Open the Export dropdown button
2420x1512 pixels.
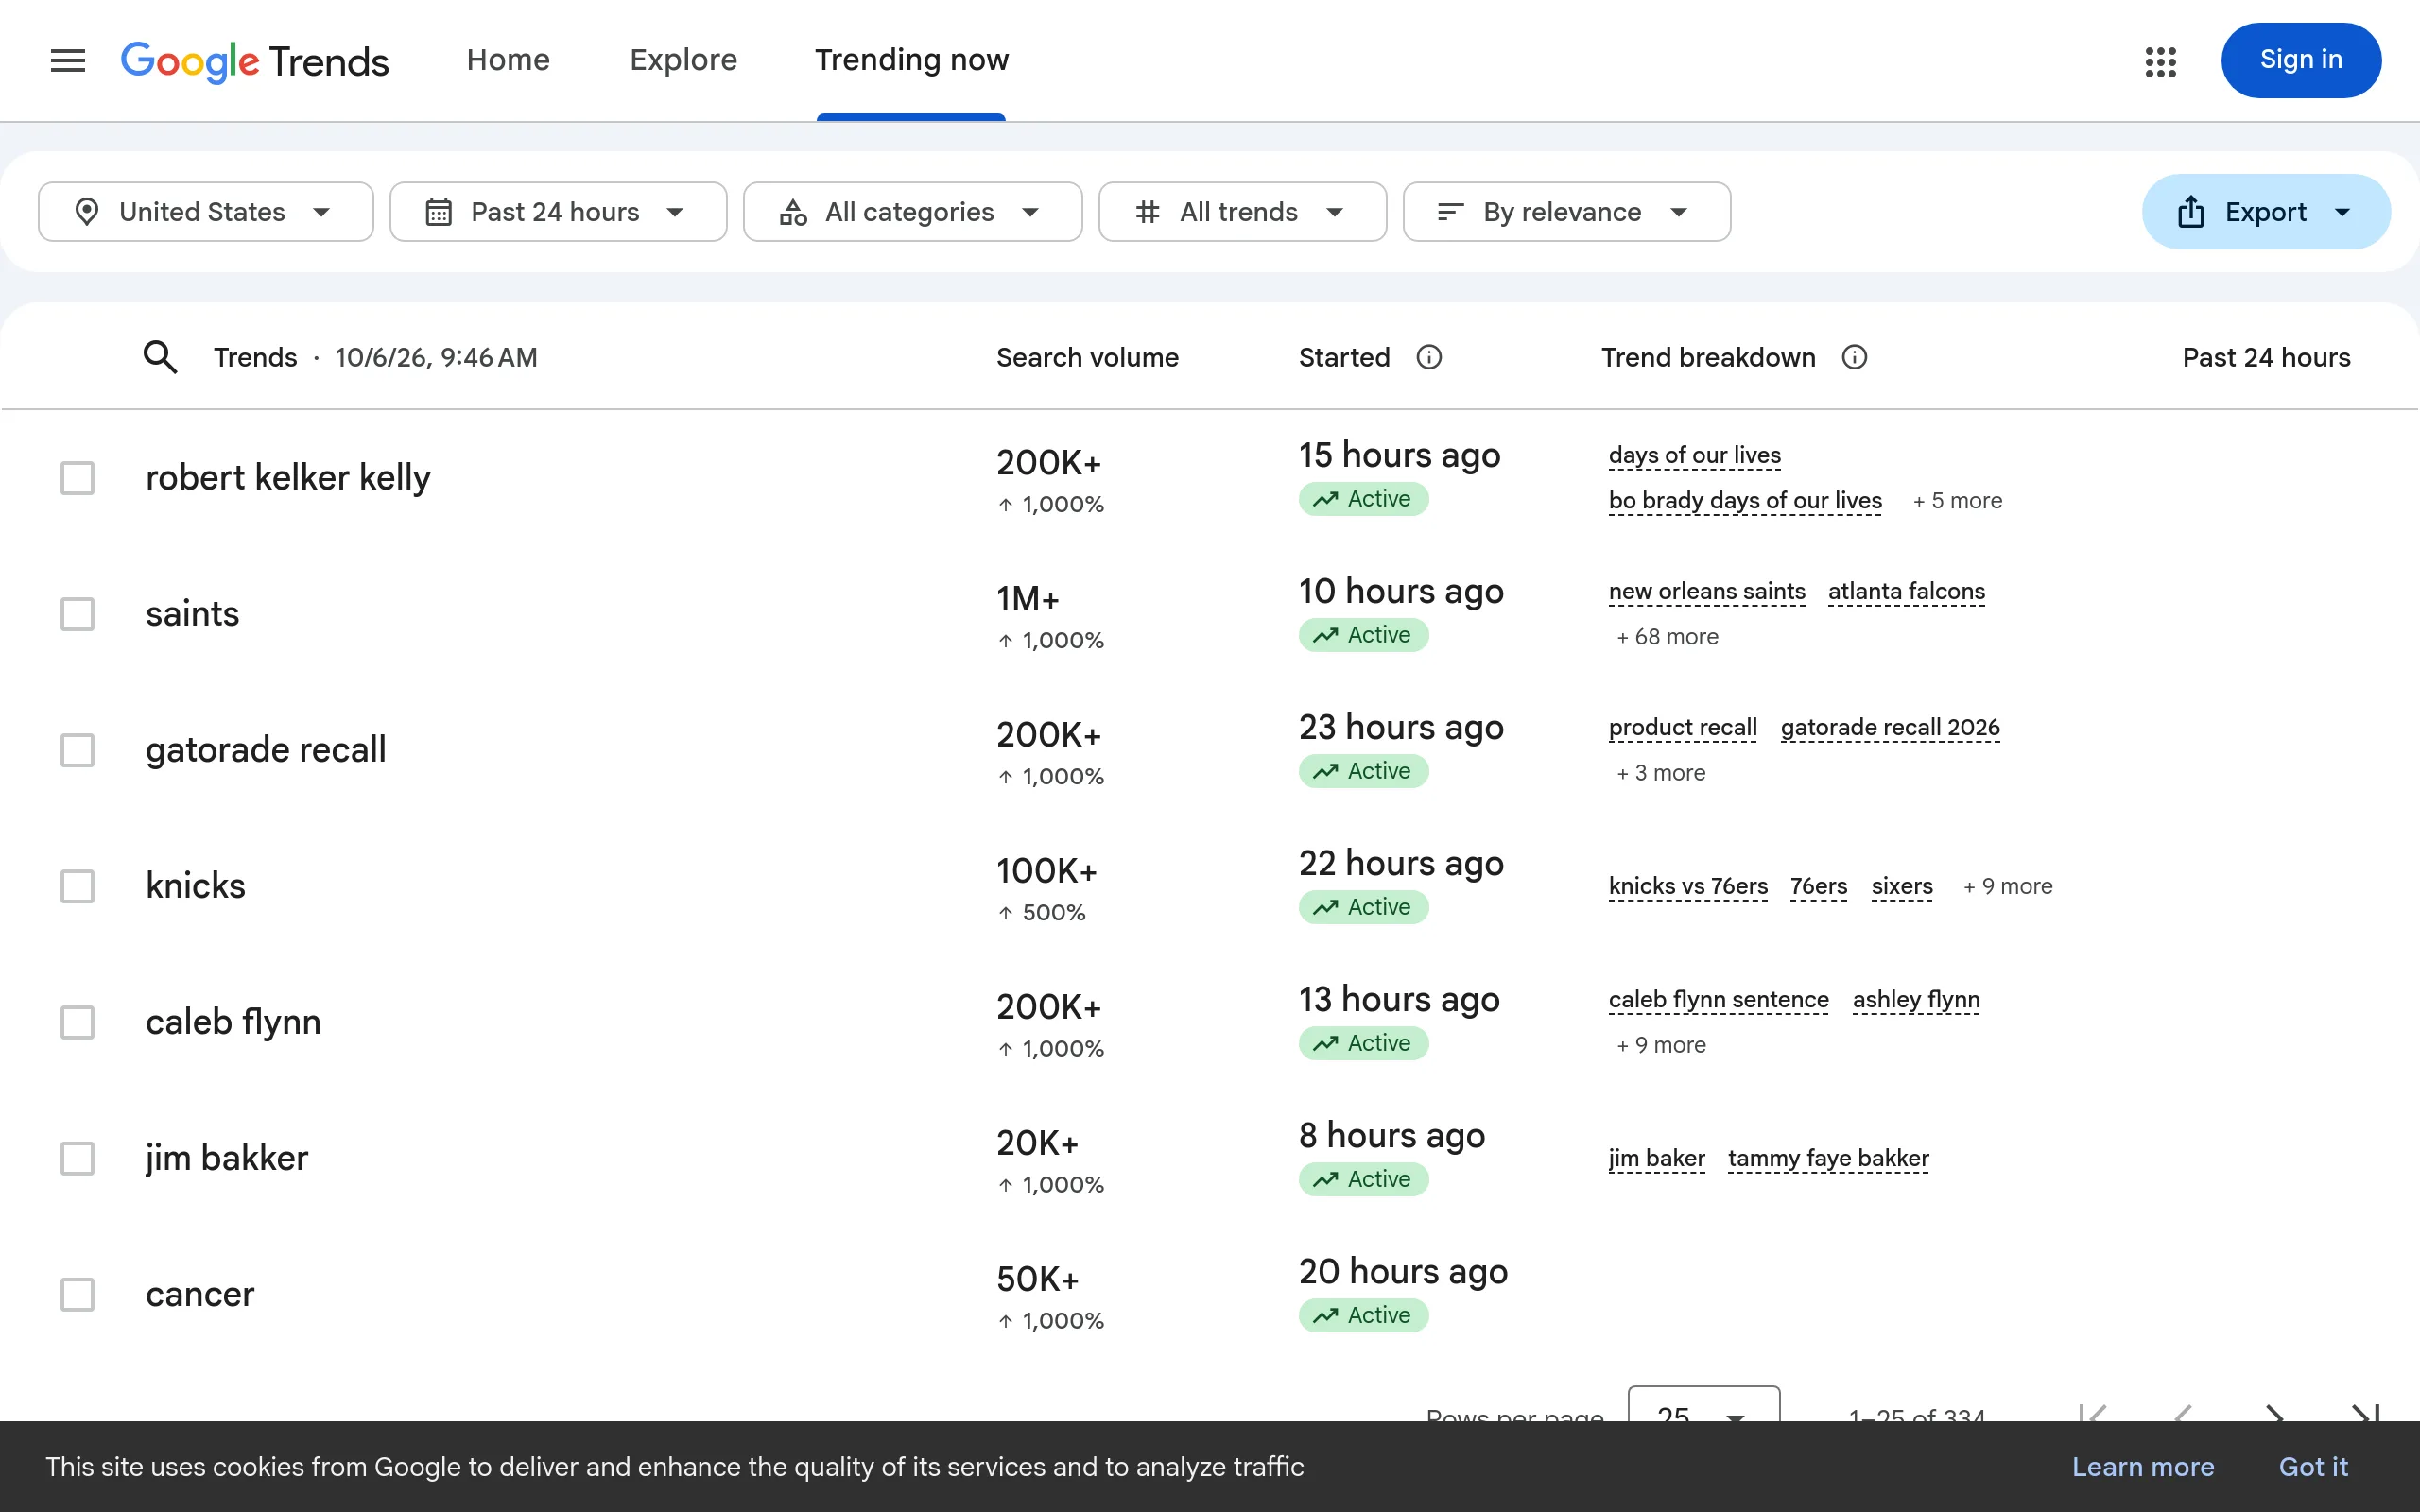pos(2266,212)
